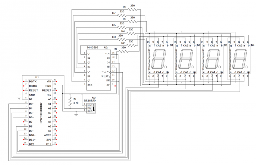Select the R1 resistor zigzag symbol
Image resolution: width=256 pixels, height=165 pixels.
click(x=124, y=52)
